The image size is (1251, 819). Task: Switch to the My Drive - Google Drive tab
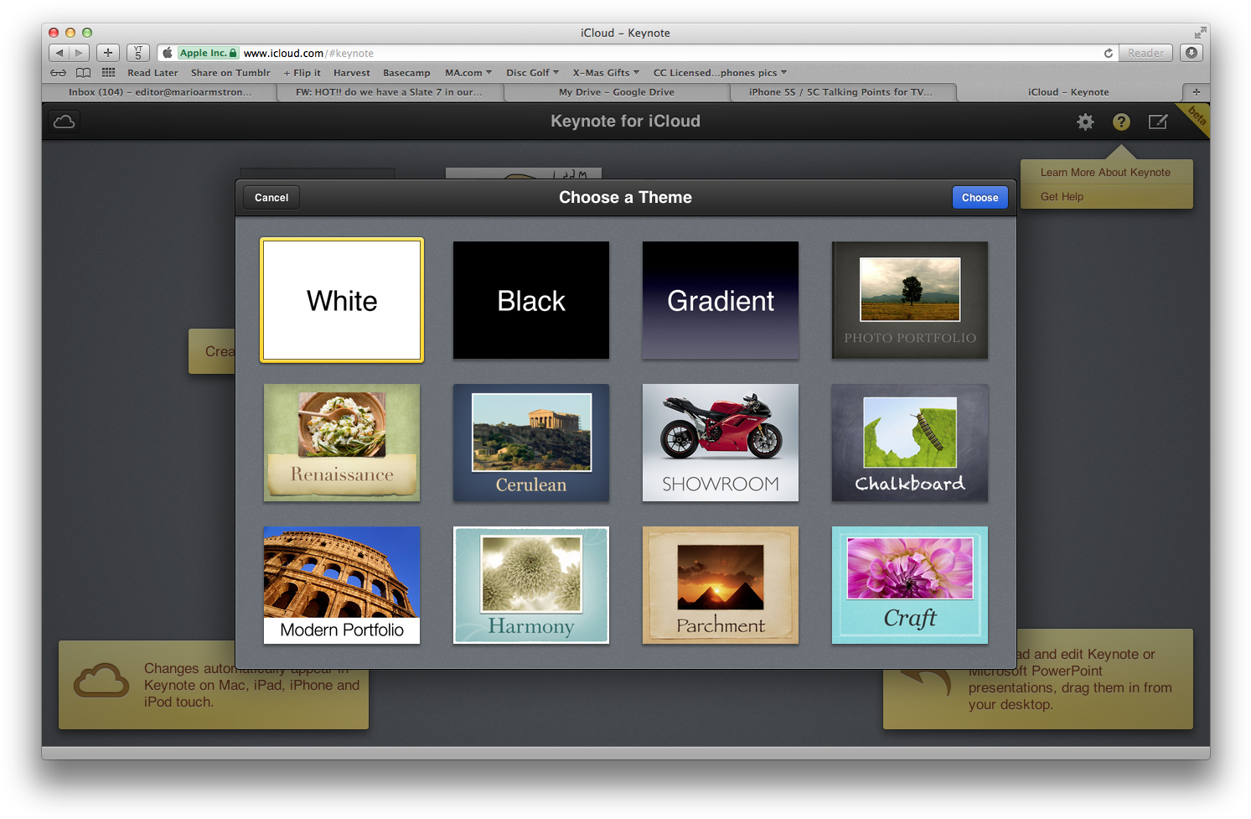616,92
